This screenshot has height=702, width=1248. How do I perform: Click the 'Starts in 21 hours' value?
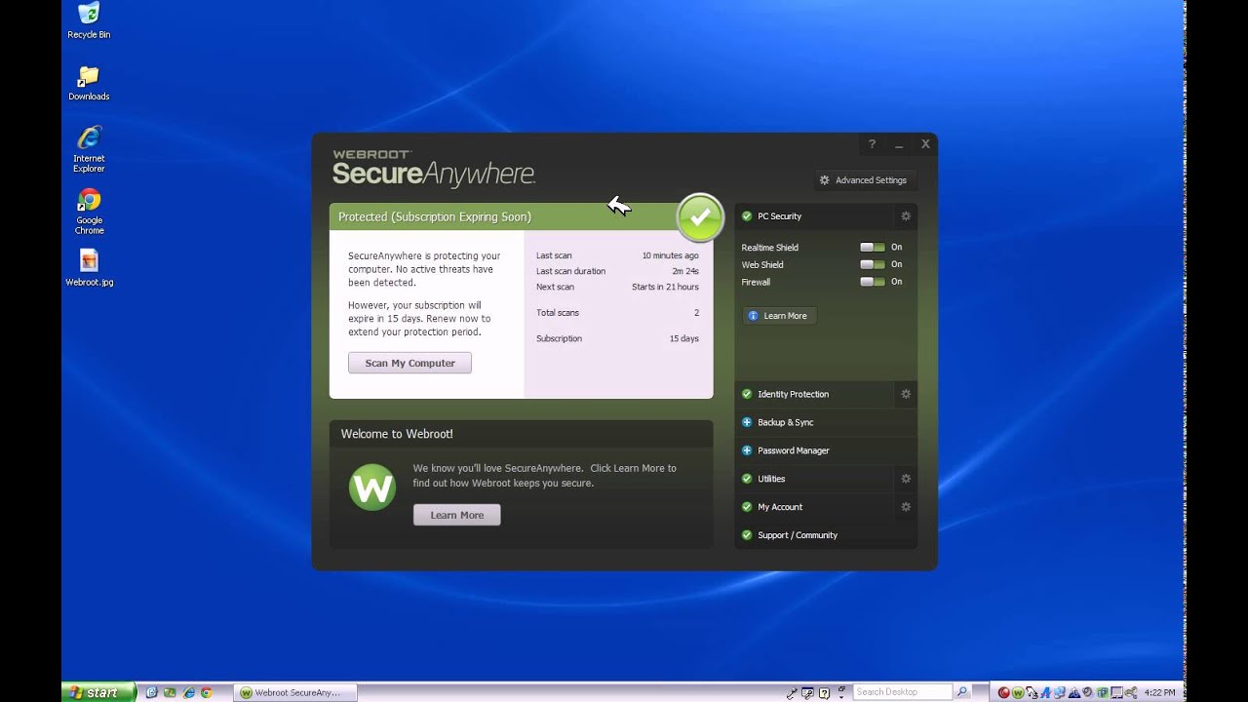[x=665, y=287]
